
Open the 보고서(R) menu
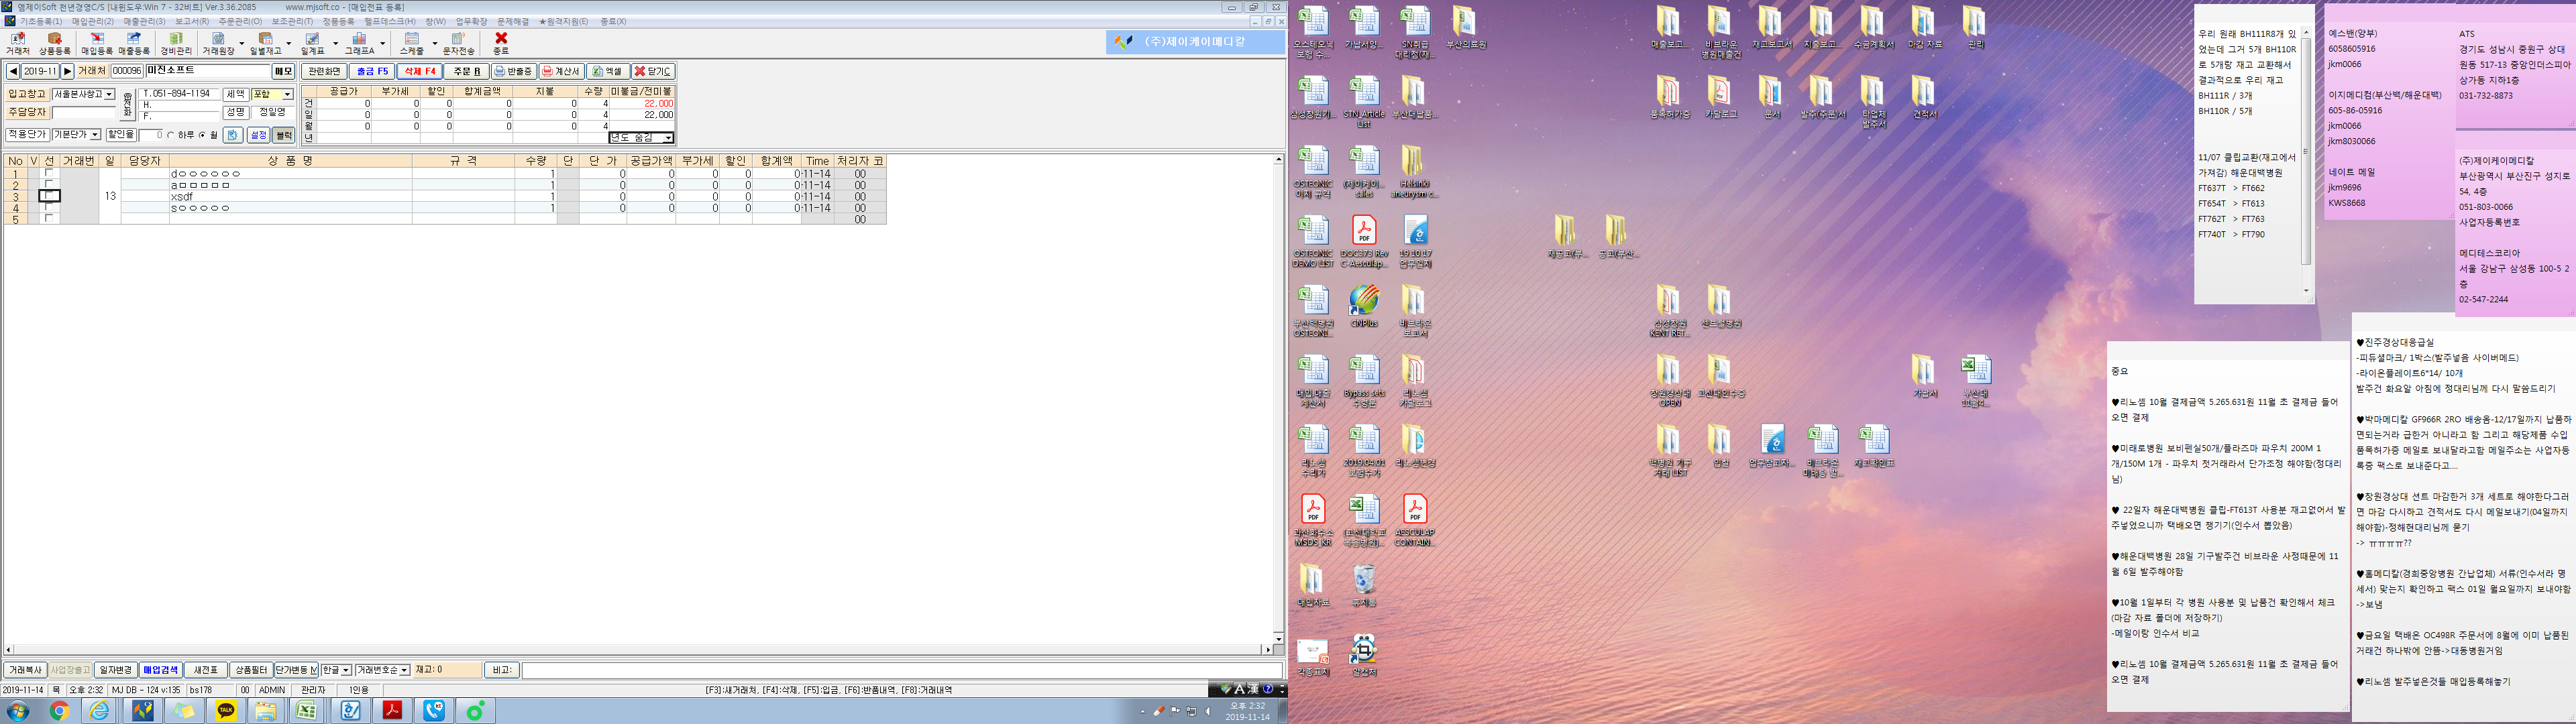click(x=192, y=21)
